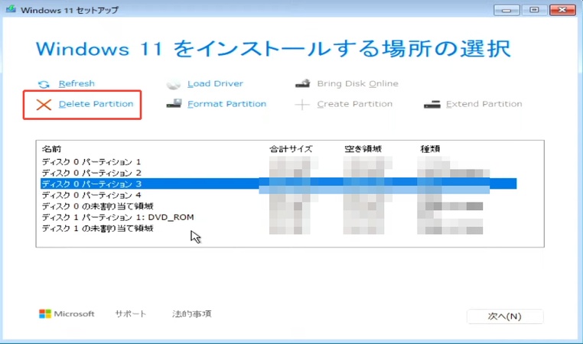This screenshot has width=583, height=344.
Task: Select ディスク 0 パーティション 1 row
Action: point(91,162)
